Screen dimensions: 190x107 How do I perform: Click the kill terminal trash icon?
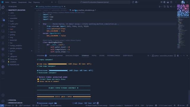click(x=178, y=56)
